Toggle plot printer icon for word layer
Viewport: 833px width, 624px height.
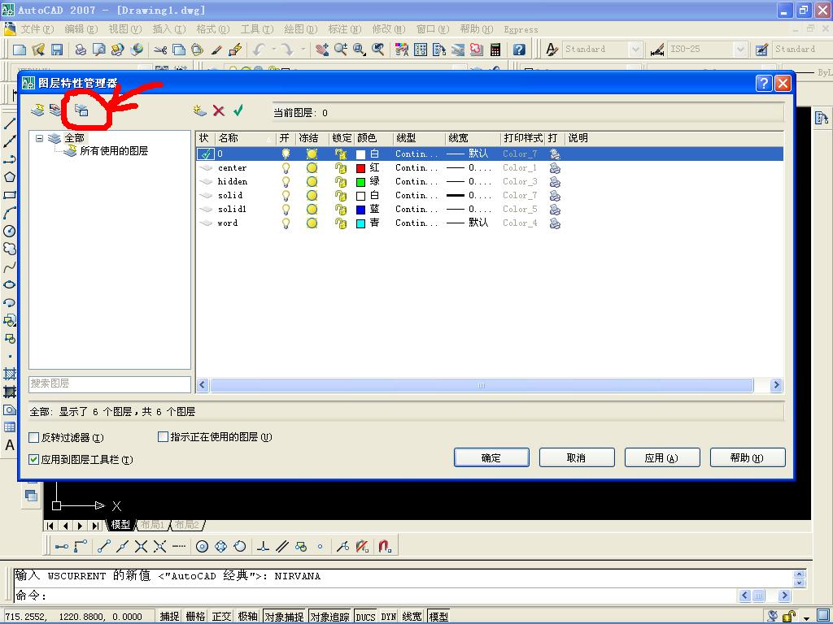click(x=555, y=223)
